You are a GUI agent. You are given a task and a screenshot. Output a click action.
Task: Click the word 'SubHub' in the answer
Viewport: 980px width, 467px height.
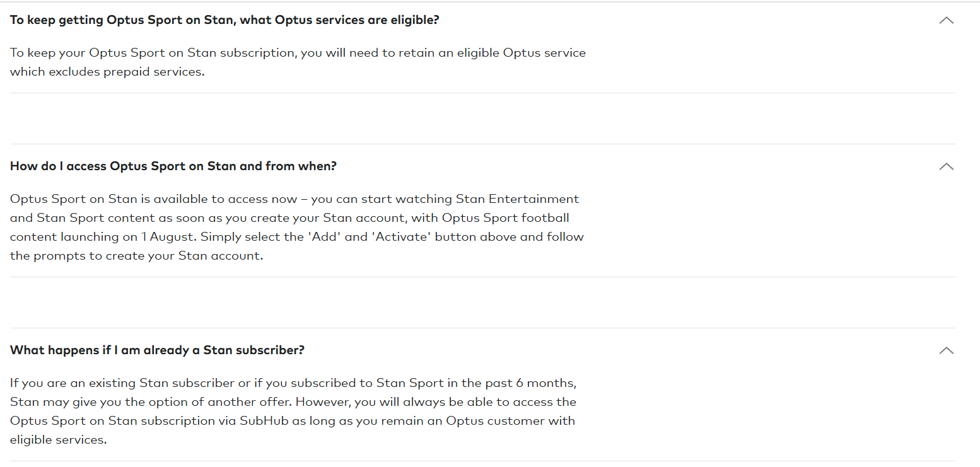click(262, 421)
